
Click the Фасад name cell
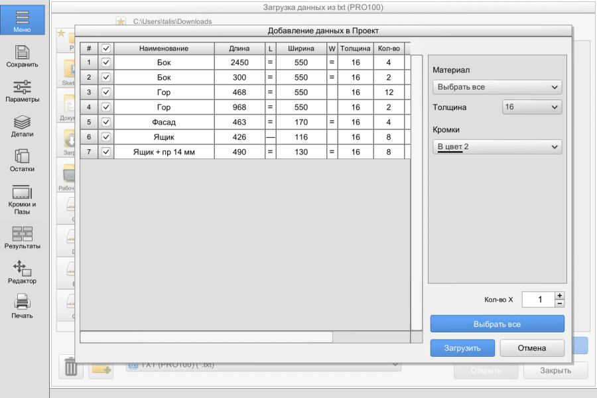pyautogui.click(x=164, y=122)
